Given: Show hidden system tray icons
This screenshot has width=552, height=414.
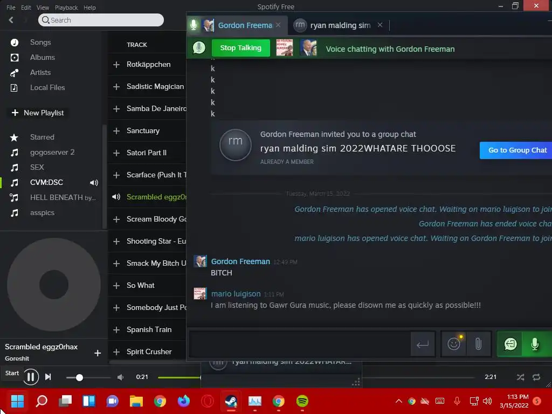Looking at the screenshot, I should click(399, 401).
